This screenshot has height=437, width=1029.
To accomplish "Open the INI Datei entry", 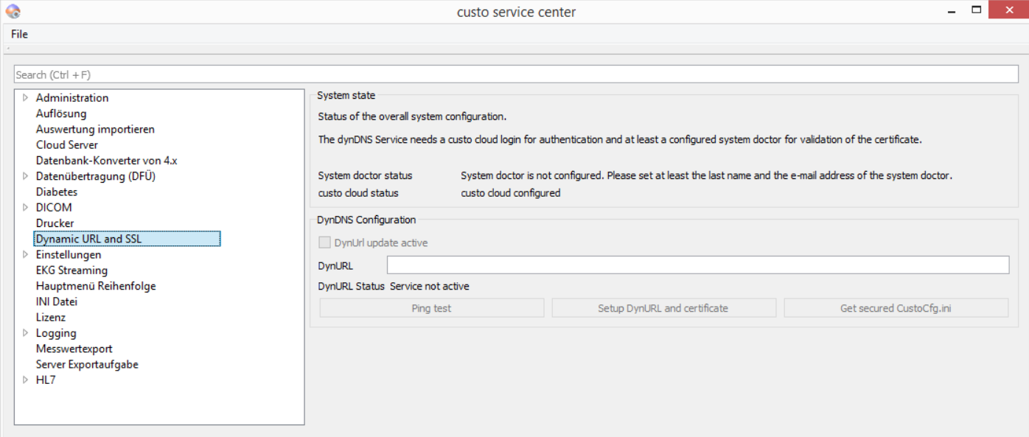I will 57,301.
